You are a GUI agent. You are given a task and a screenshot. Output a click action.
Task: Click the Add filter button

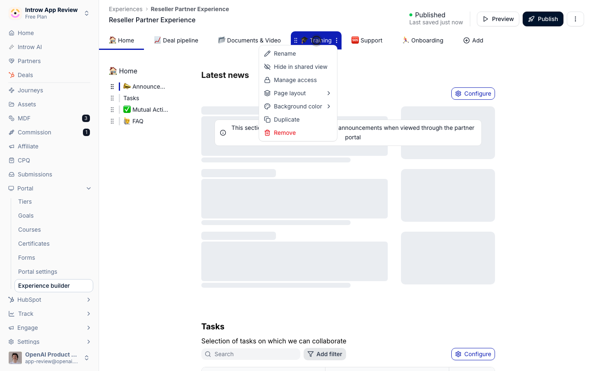(325, 354)
